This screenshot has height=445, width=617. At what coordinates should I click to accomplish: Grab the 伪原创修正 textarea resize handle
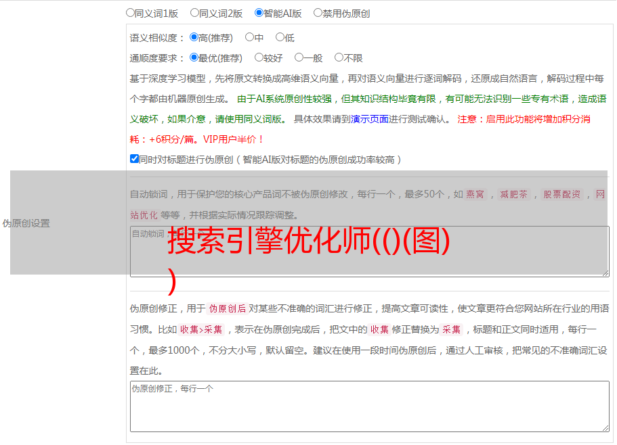(x=605, y=429)
